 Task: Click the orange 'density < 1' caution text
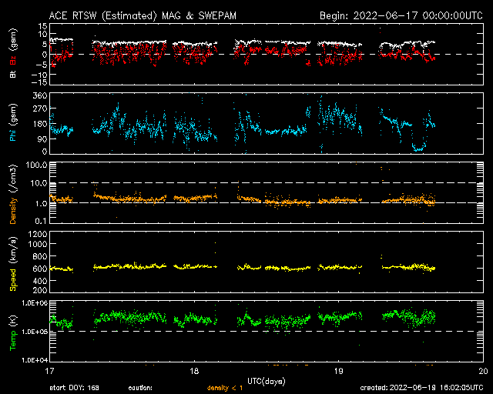pos(225,388)
